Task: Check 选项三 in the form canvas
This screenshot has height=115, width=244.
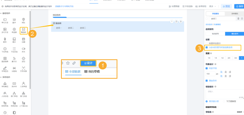Action: (78, 28)
